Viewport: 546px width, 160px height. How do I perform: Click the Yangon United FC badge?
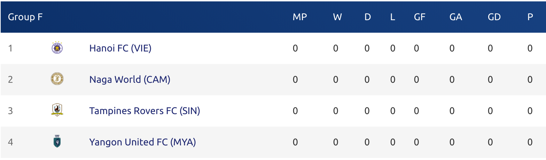[x=57, y=142]
